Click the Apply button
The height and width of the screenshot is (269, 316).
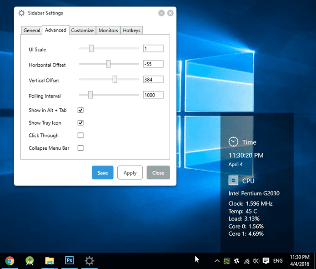coord(130,173)
